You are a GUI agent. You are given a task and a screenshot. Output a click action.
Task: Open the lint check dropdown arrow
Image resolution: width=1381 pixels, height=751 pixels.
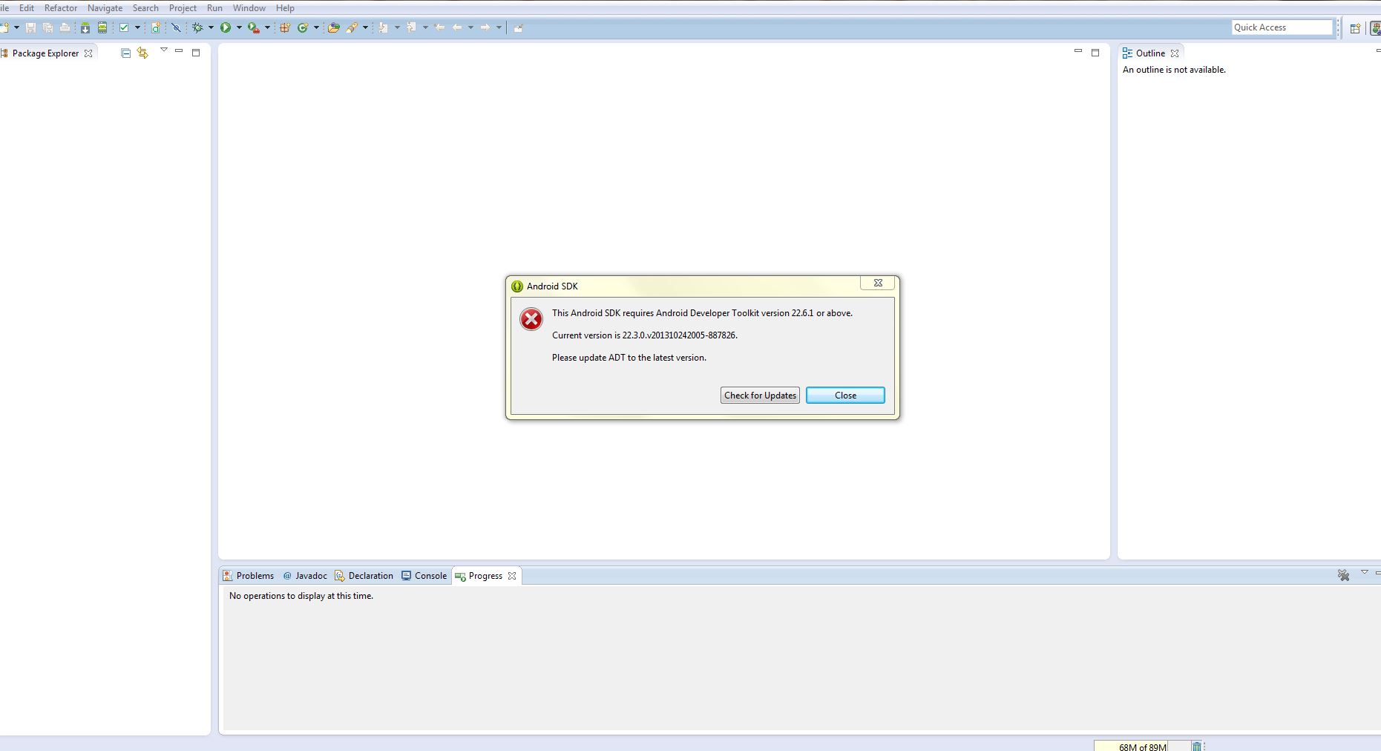click(137, 27)
